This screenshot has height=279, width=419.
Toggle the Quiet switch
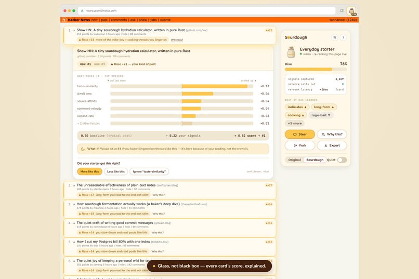342,160
